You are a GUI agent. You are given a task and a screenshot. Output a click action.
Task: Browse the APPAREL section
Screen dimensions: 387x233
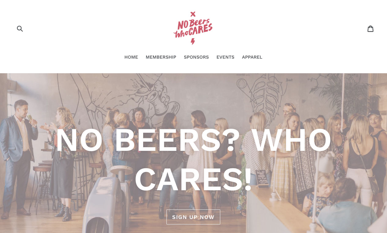click(x=252, y=57)
